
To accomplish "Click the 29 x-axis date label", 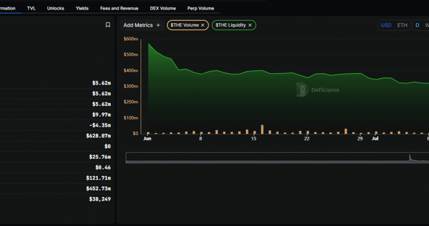I will [x=360, y=139].
